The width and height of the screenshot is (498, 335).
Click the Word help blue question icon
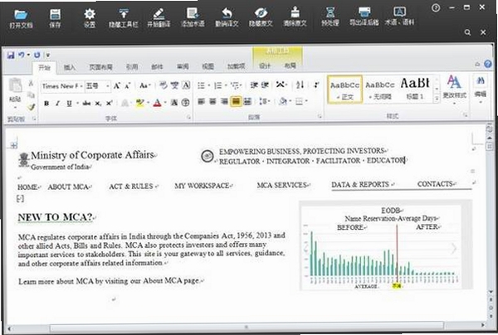coord(488,64)
